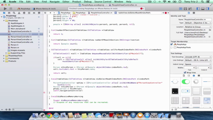Image resolution: width=213 pixels, height=120 pixels.
Task: Open the Object library
Action: 194,76
